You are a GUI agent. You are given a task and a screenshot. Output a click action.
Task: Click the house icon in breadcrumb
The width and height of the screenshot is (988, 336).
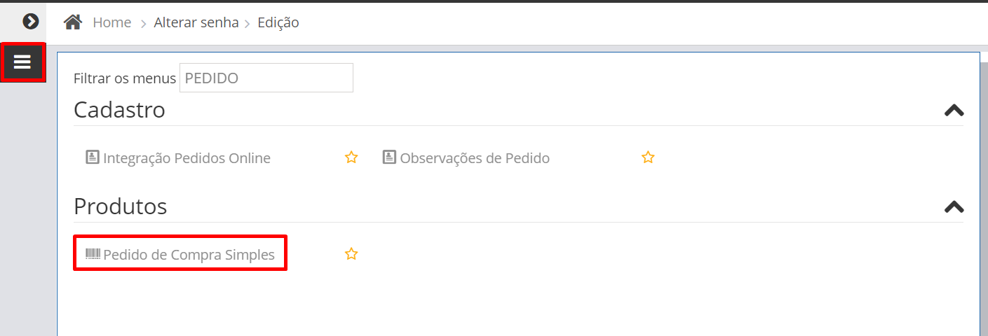coord(73,22)
